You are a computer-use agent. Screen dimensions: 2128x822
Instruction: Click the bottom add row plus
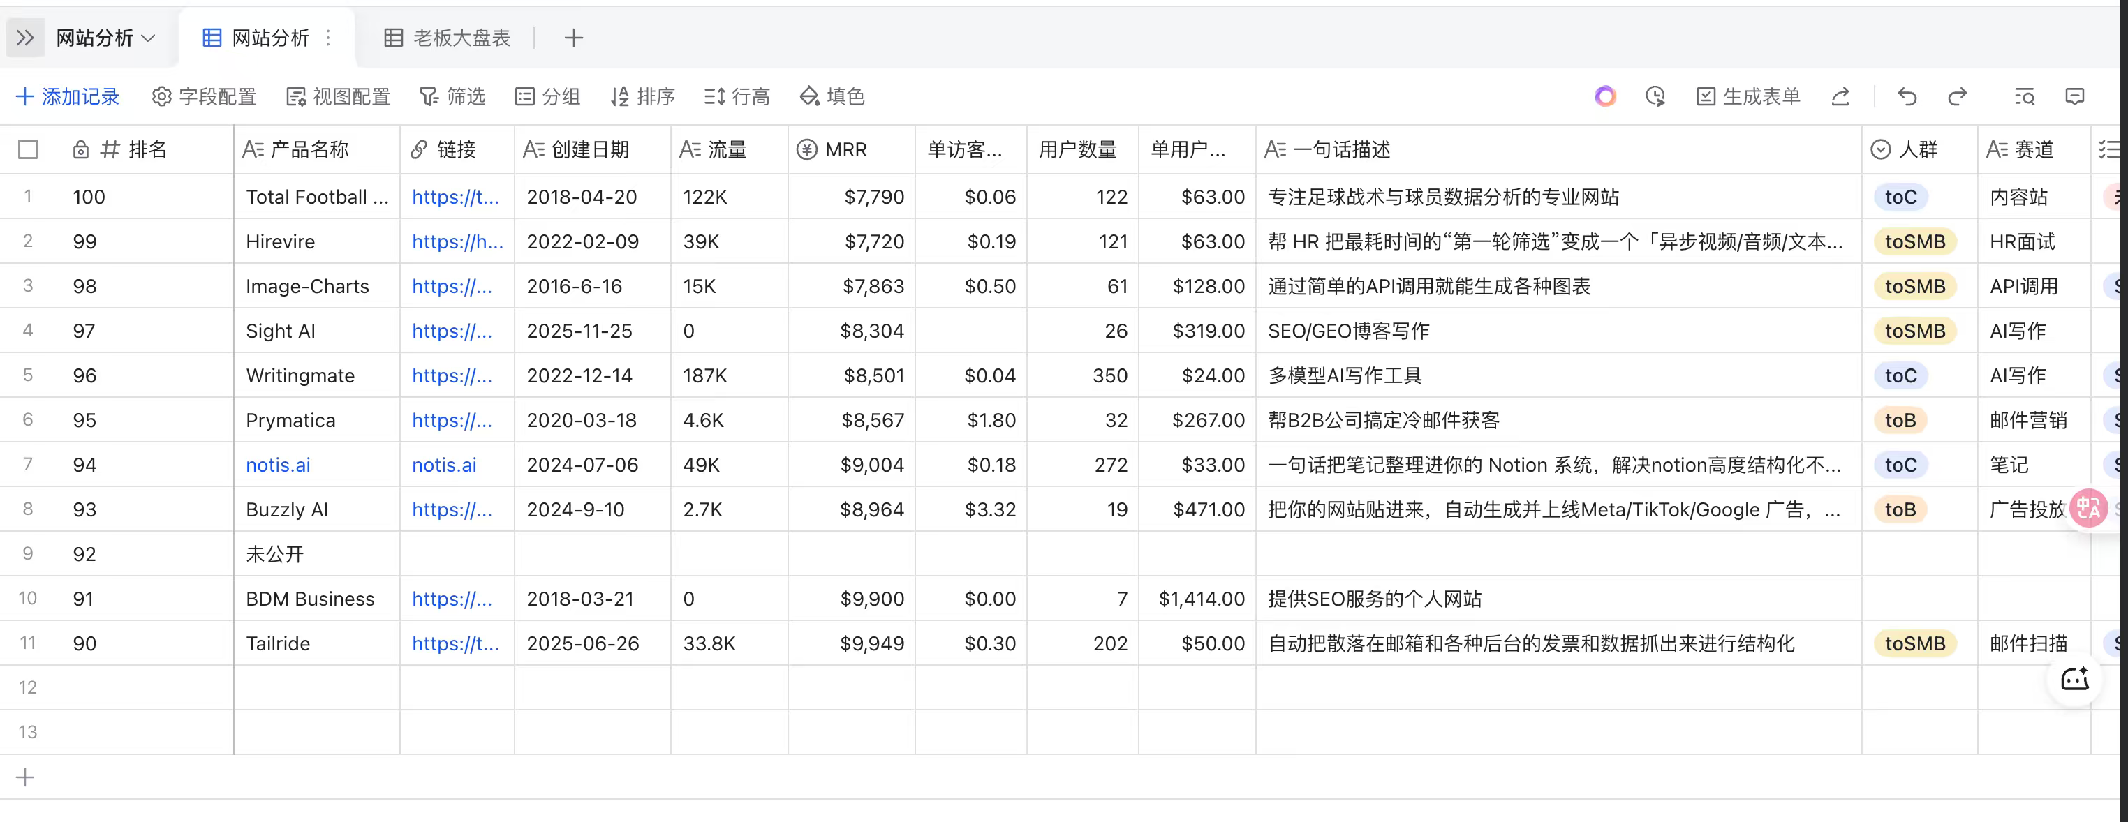[x=26, y=777]
